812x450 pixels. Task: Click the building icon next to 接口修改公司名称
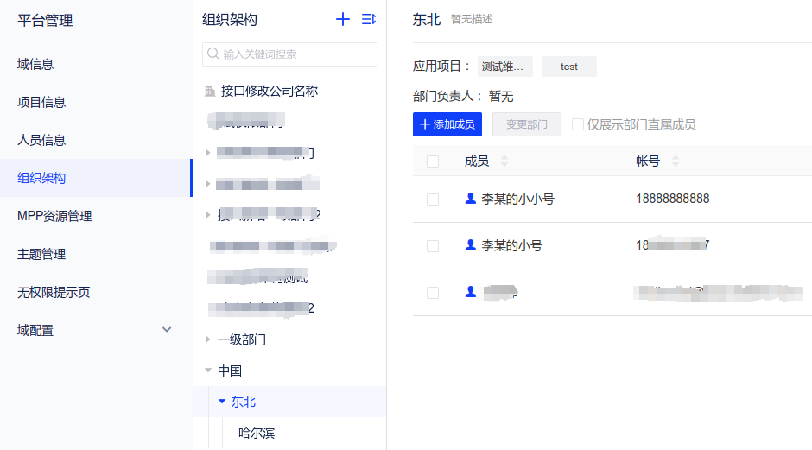[x=210, y=91]
